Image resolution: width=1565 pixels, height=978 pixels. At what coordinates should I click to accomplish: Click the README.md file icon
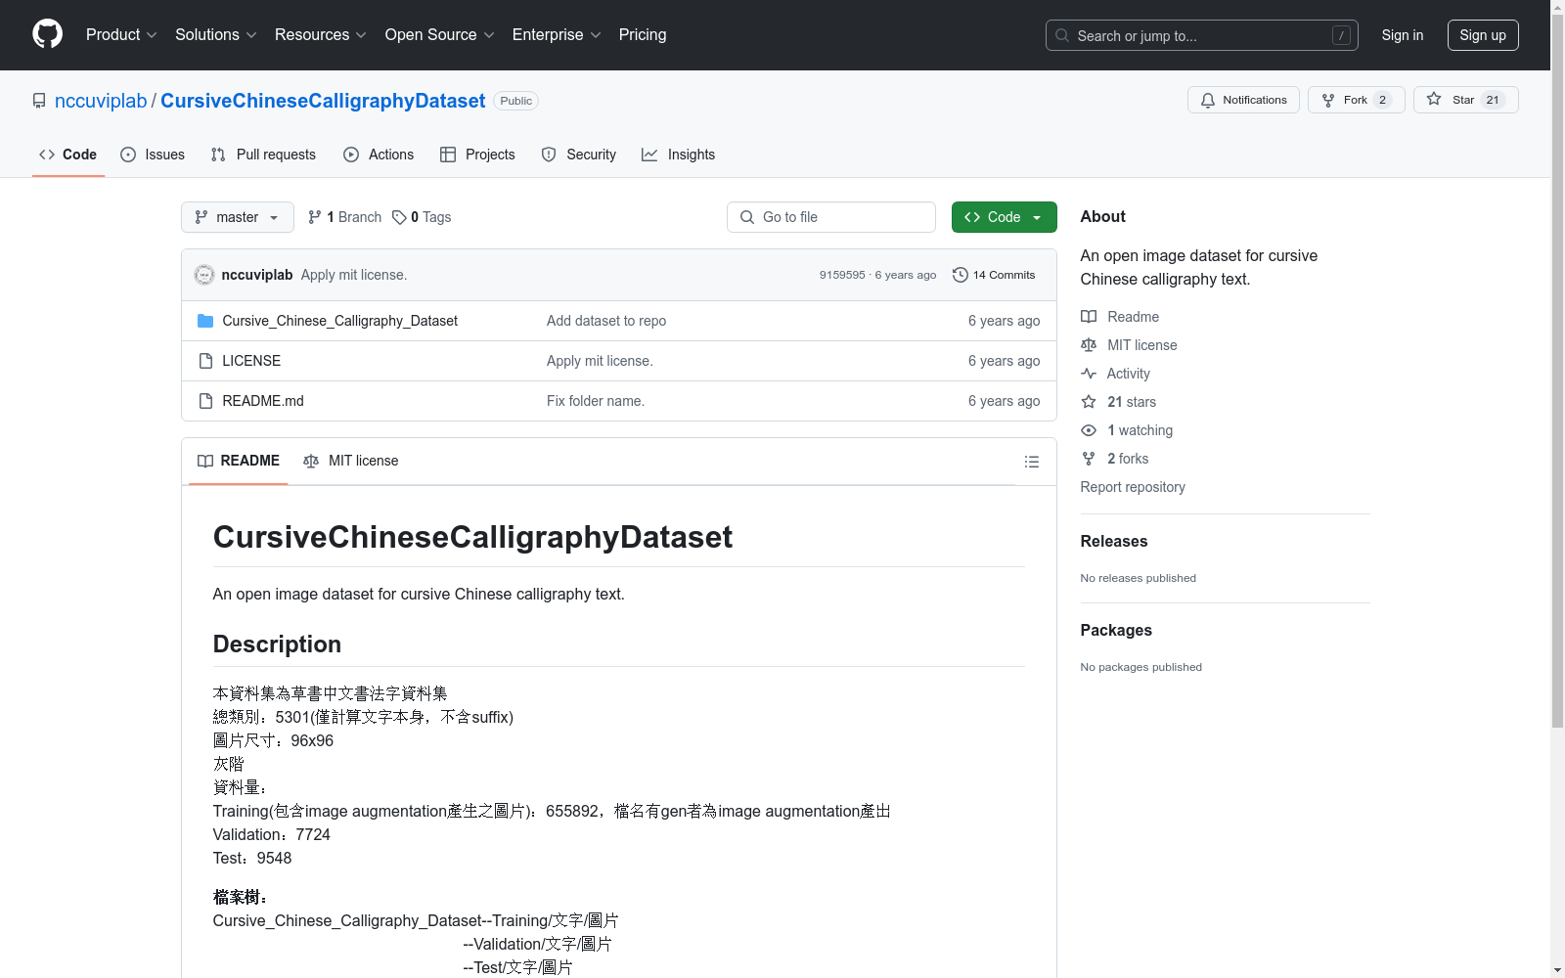point(205,401)
